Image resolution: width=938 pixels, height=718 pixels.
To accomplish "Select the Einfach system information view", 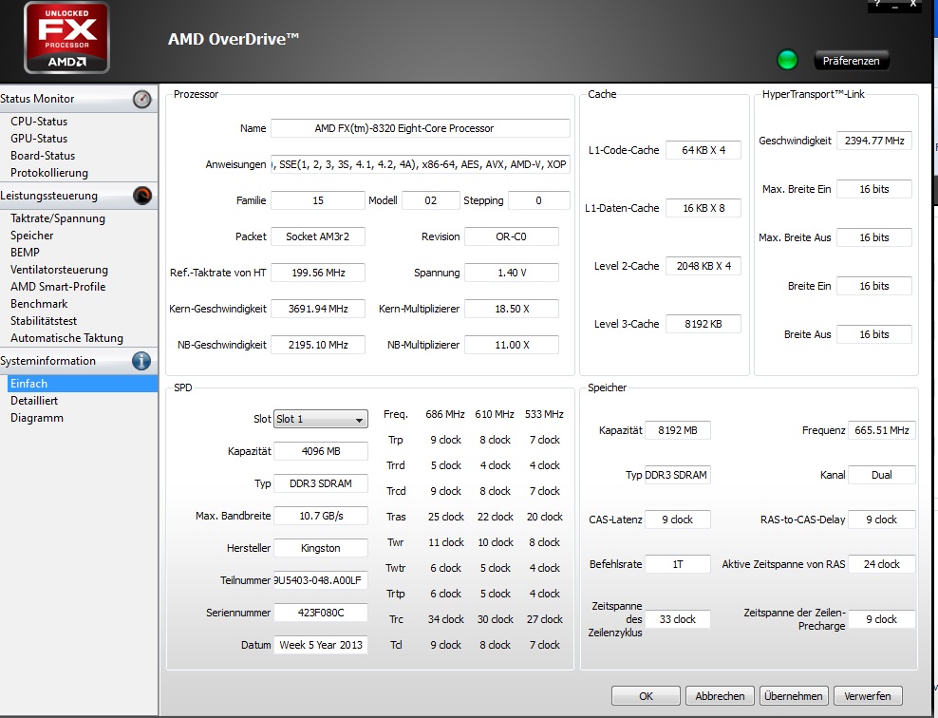I will 83,384.
